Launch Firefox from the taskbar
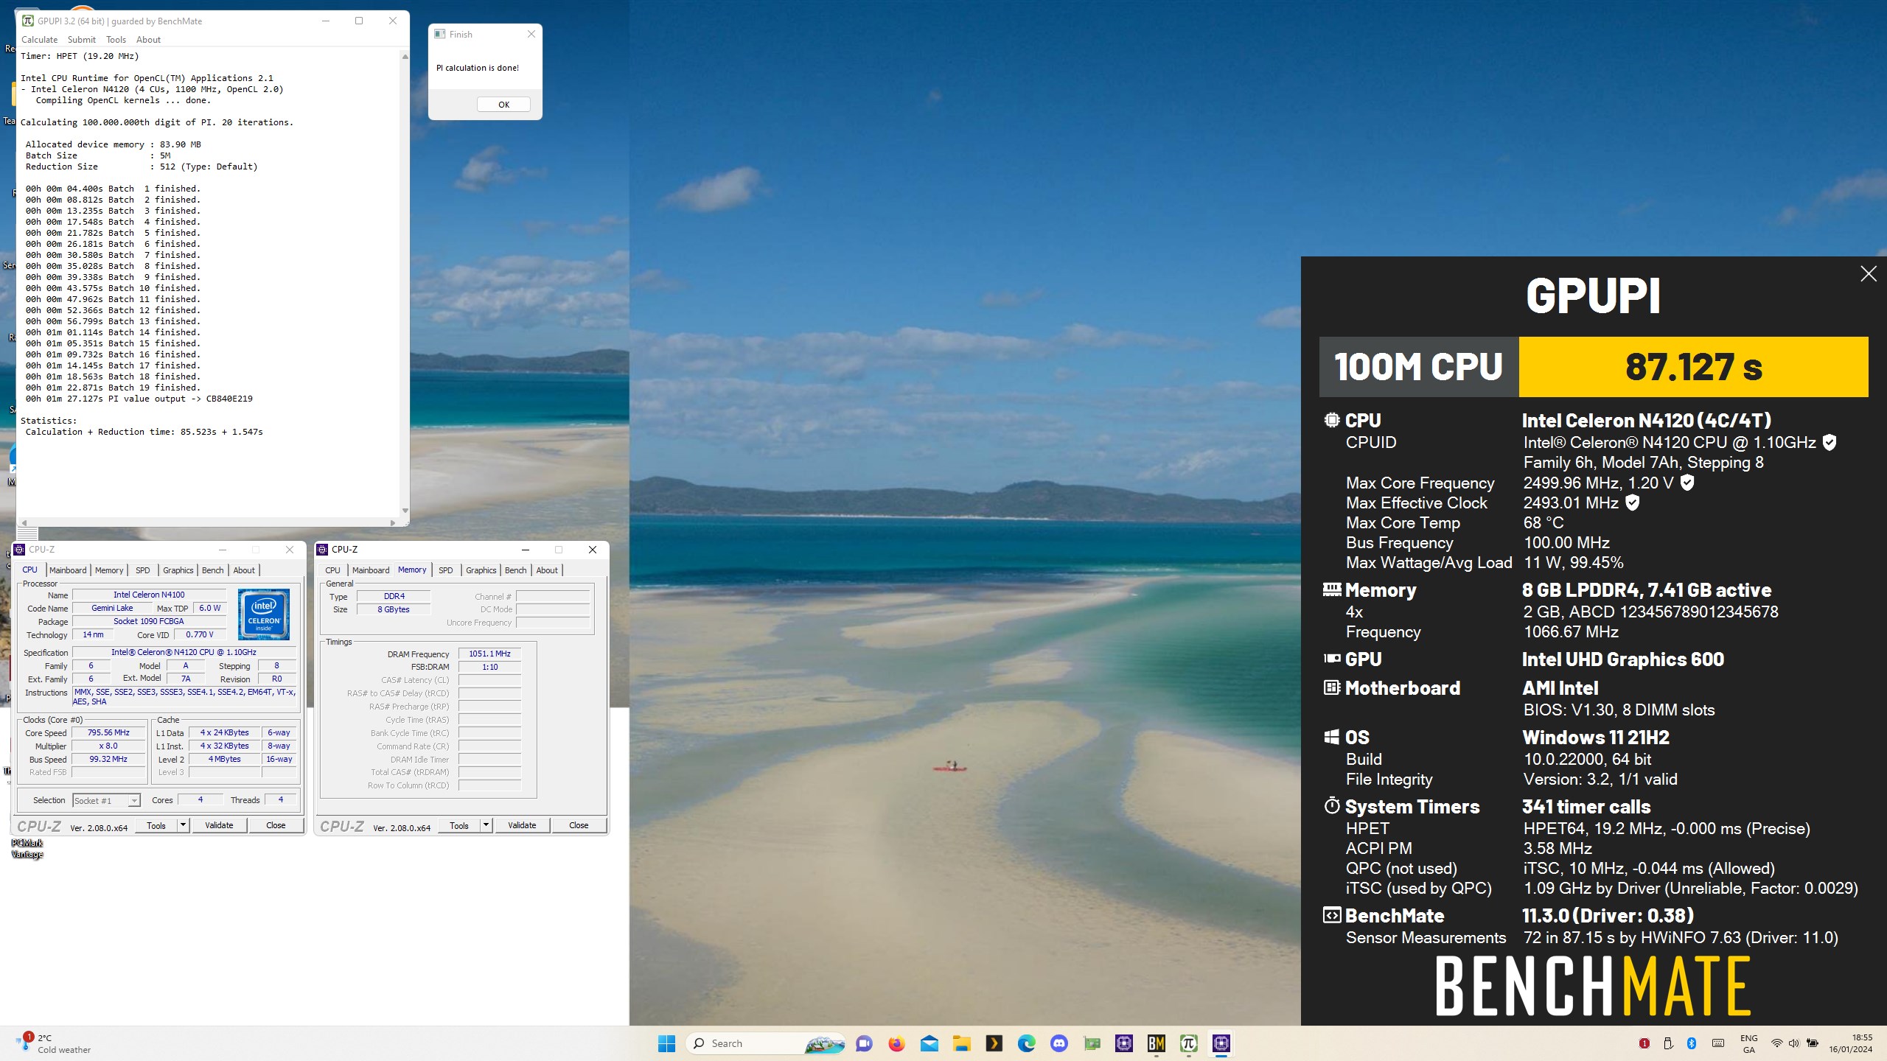Viewport: 1887px width, 1061px height. click(x=896, y=1043)
